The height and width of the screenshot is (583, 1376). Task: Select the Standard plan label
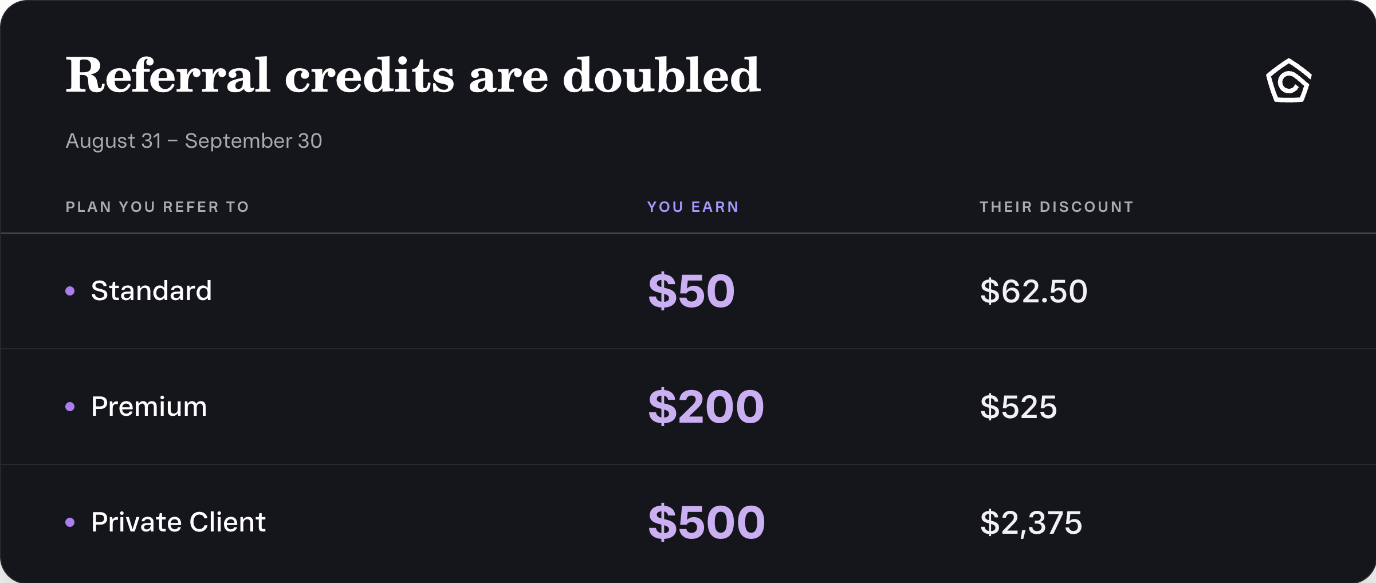pyautogui.click(x=151, y=290)
